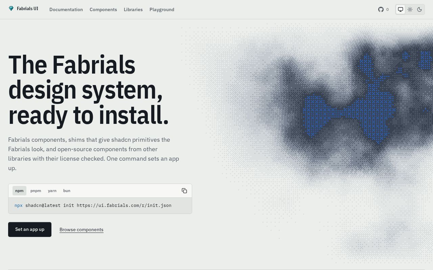Image resolution: width=433 pixels, height=270 pixels.
Task: Follow the Browse components link
Action: point(82,230)
